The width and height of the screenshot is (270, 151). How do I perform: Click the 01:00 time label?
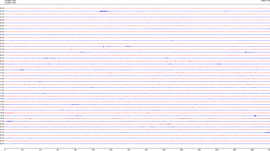tap(2, 14)
